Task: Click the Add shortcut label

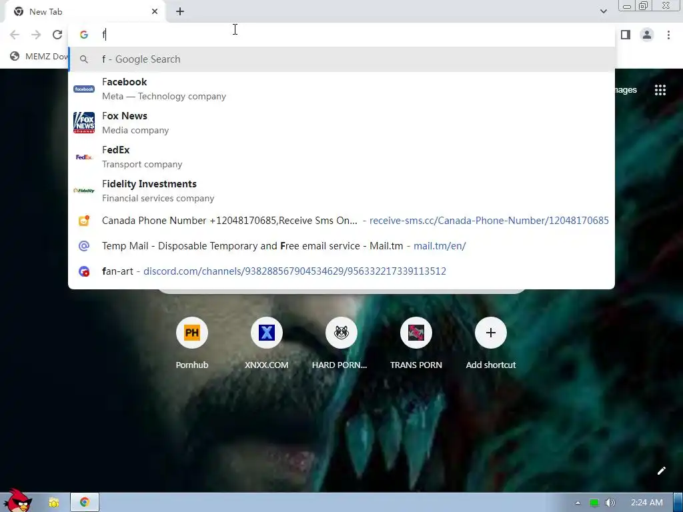Action: (490, 365)
